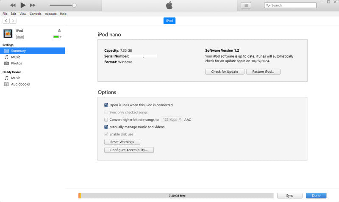Toggle the Enable disk use checkbox

tap(106, 134)
